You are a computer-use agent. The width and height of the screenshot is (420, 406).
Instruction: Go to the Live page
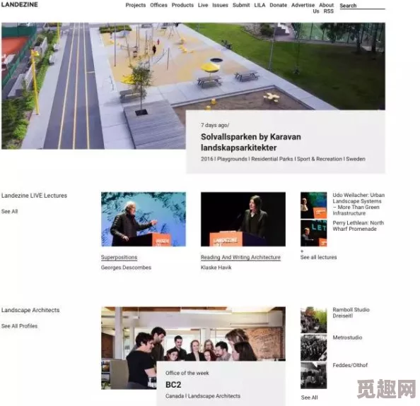[x=203, y=5]
